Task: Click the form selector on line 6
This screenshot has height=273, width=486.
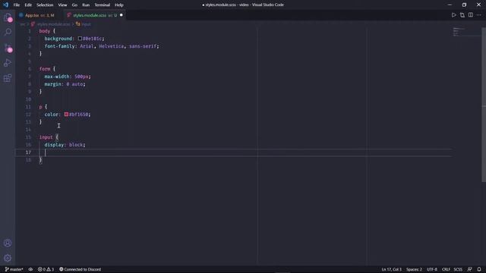Action: [x=45, y=69]
